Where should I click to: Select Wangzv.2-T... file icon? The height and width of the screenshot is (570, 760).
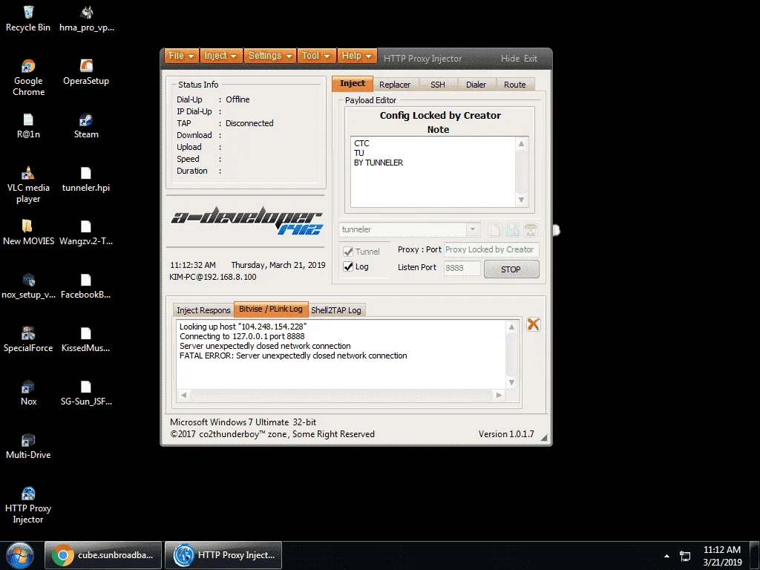pyautogui.click(x=86, y=232)
